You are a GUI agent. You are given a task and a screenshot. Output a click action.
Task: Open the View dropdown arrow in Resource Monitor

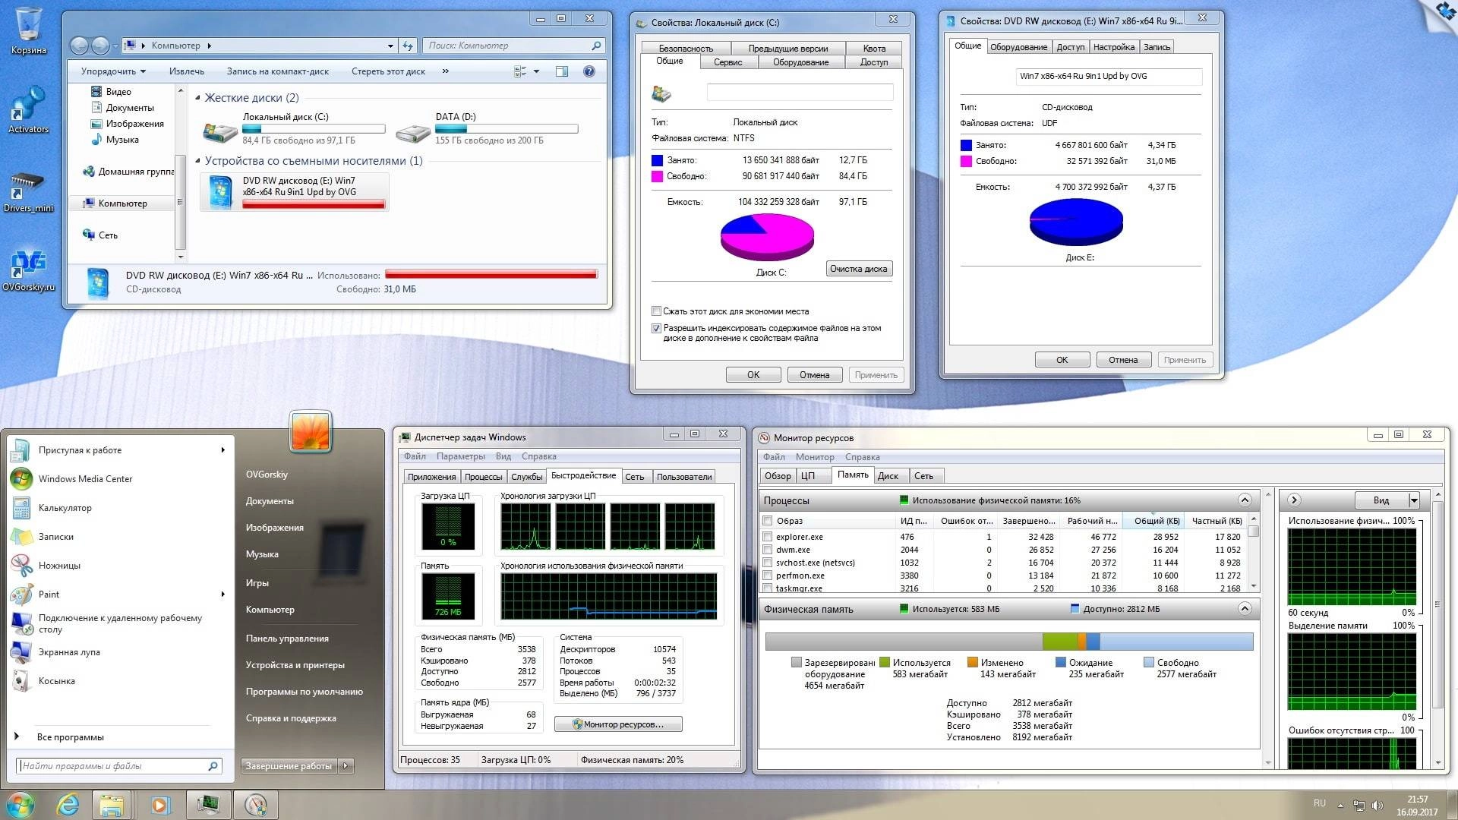(1414, 500)
